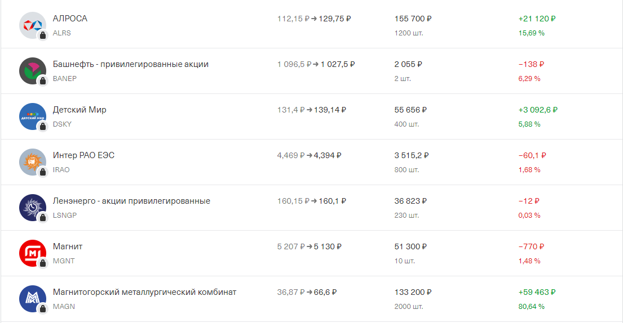Click the red Магнит logo icon

tap(33, 253)
